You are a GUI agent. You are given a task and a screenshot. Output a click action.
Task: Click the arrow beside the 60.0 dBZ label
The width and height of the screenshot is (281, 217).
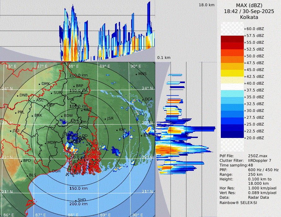(245, 29)
